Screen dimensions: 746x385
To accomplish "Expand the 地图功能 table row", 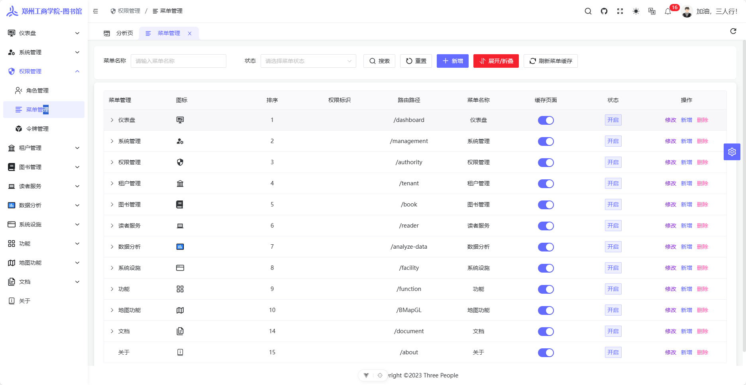I will point(112,310).
